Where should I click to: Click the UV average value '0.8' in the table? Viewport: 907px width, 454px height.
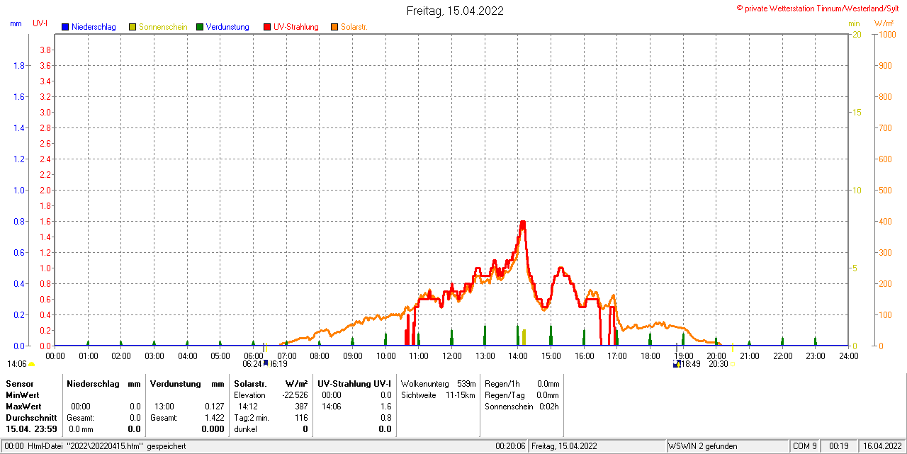[x=385, y=418]
